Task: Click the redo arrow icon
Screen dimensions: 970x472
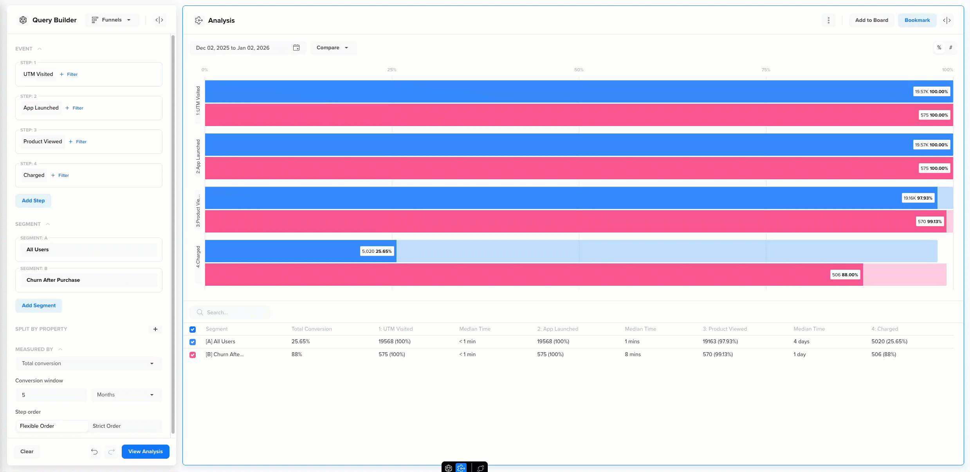Action: coord(112,452)
